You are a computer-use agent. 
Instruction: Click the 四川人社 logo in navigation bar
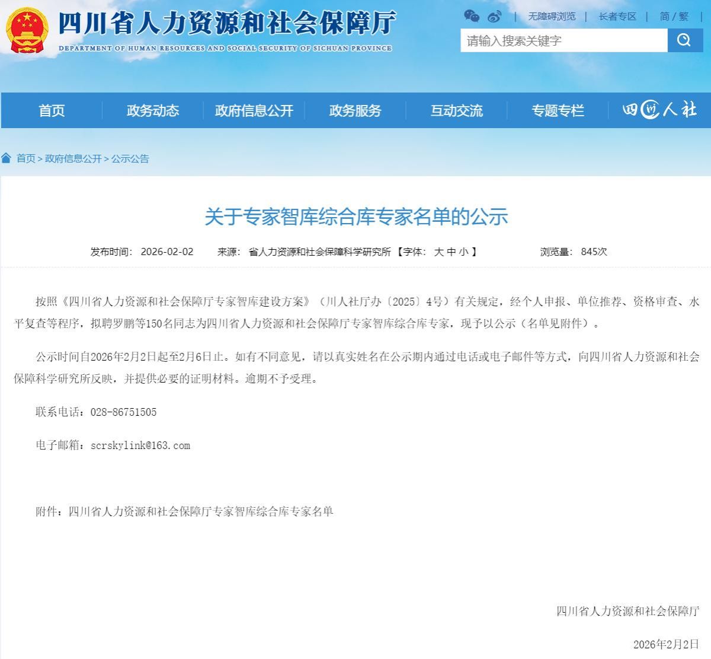(659, 110)
